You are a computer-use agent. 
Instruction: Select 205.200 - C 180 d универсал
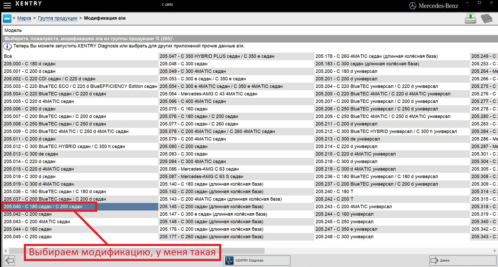(392, 71)
